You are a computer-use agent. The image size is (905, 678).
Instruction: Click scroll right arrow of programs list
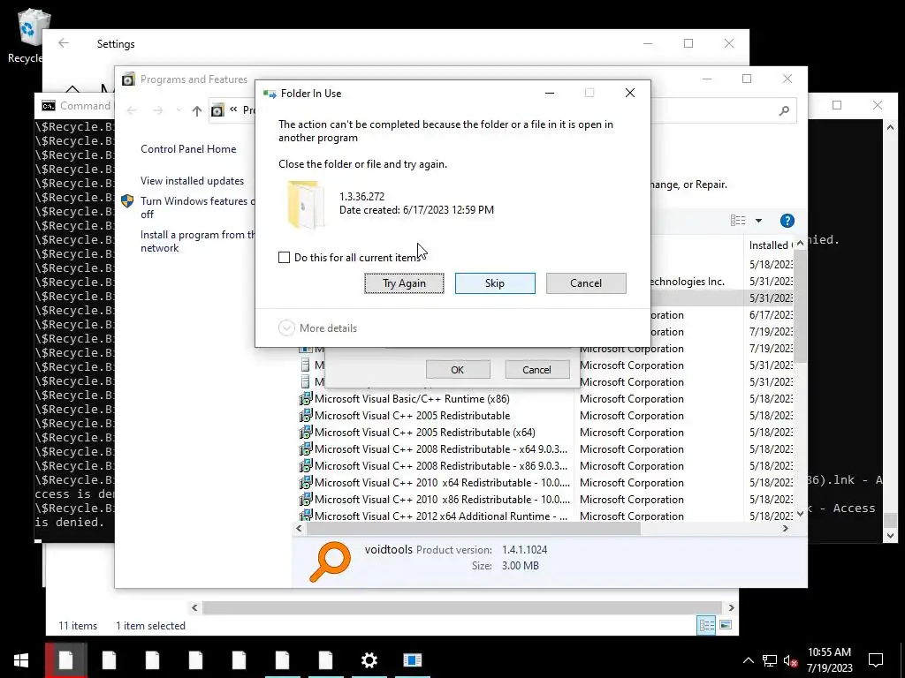(786, 528)
